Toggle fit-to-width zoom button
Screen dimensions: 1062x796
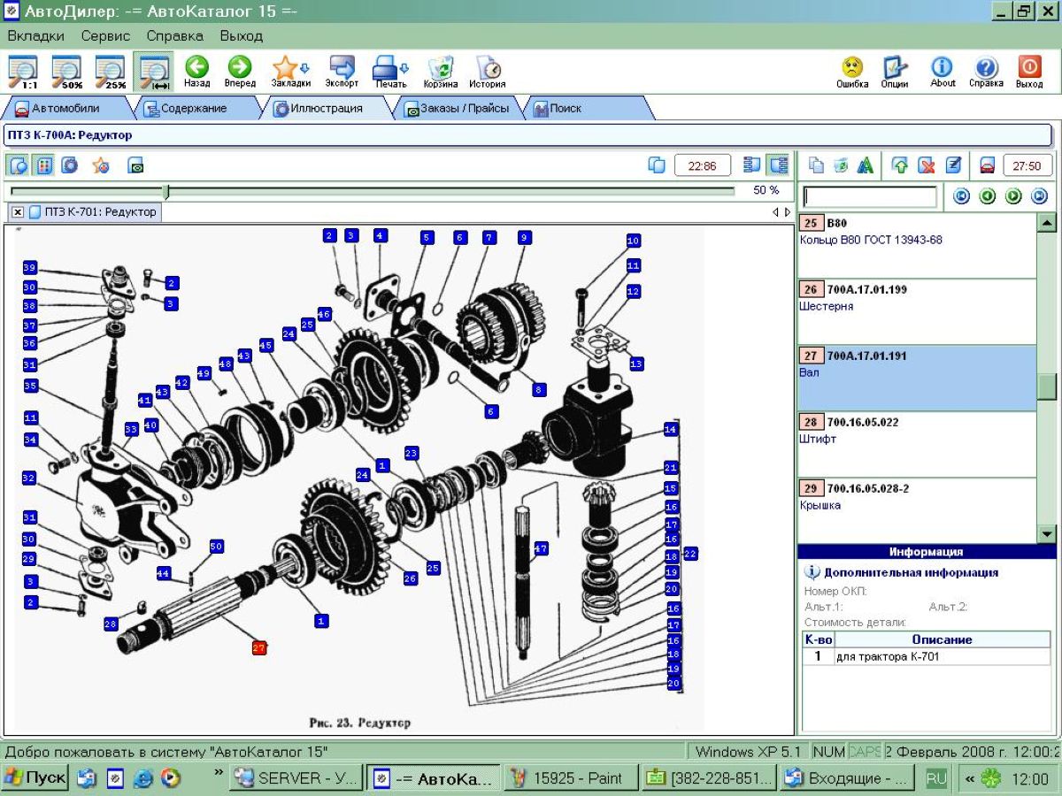tap(154, 72)
